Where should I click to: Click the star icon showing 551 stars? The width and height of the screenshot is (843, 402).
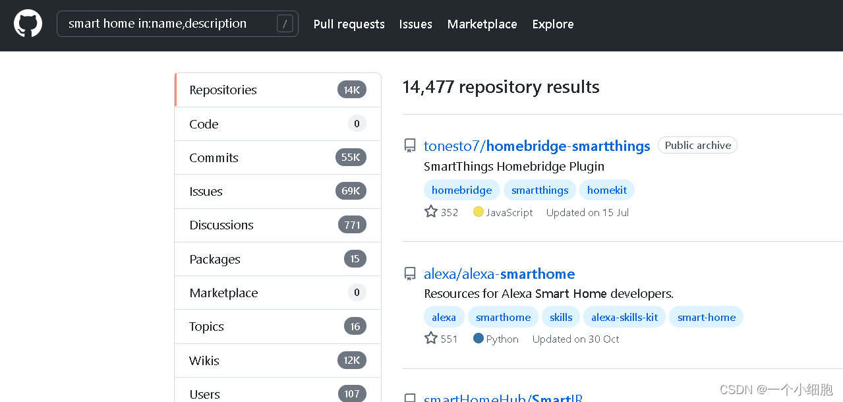[431, 338]
